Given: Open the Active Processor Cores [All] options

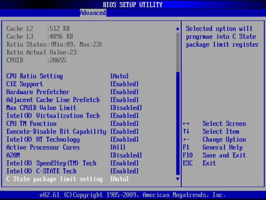Looking at the screenshot, I should pos(118,147).
